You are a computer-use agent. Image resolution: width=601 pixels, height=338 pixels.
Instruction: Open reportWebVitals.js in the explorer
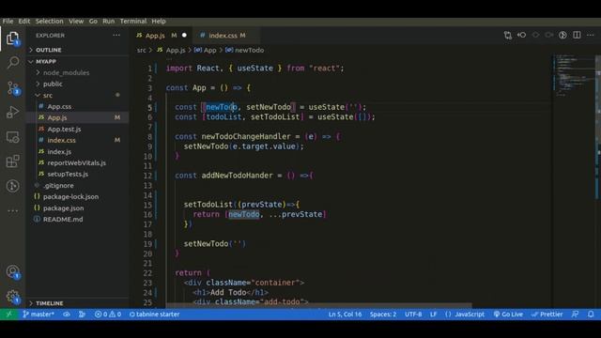[x=77, y=162]
